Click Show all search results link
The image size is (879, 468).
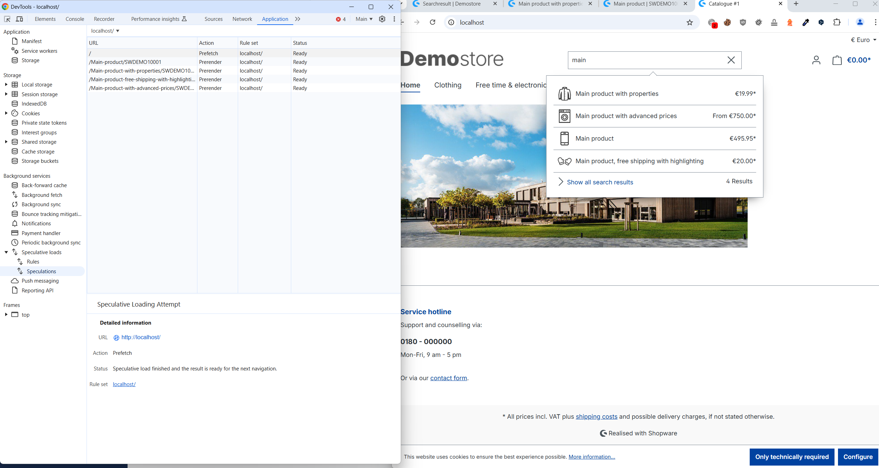click(x=600, y=182)
